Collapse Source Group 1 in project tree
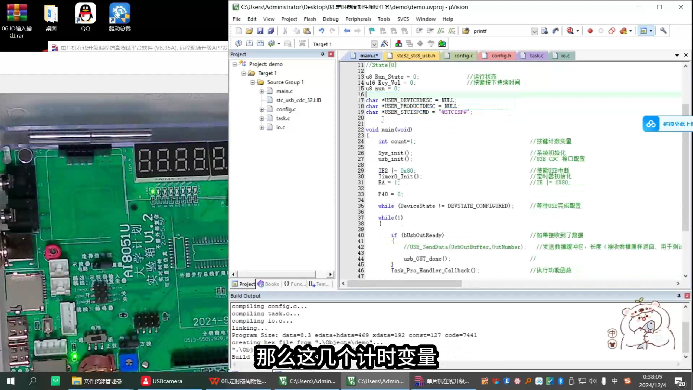 pos(252,82)
